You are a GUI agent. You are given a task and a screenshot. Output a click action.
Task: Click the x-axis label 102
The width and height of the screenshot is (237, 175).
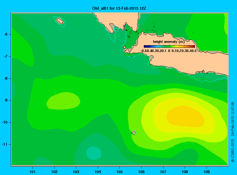tap(54, 172)
